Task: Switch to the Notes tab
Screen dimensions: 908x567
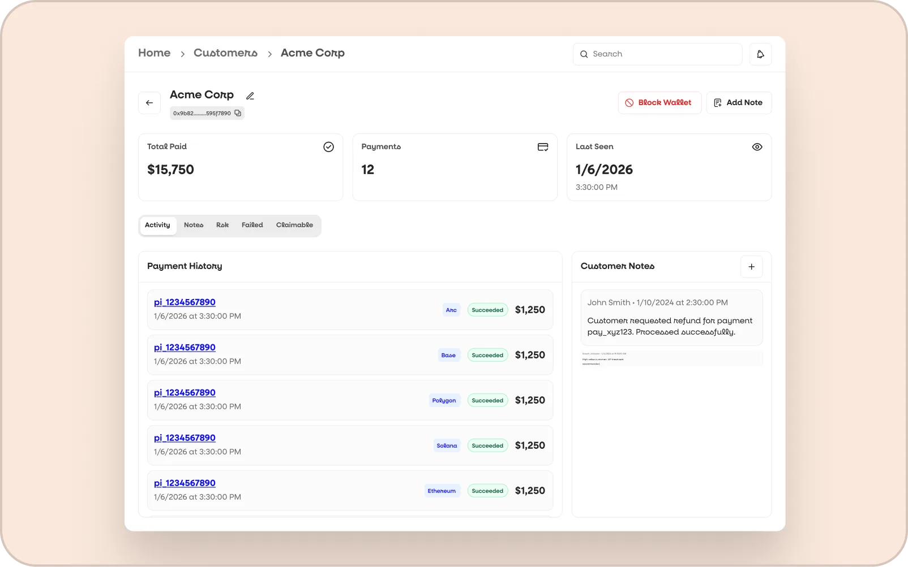Action: pyautogui.click(x=194, y=226)
